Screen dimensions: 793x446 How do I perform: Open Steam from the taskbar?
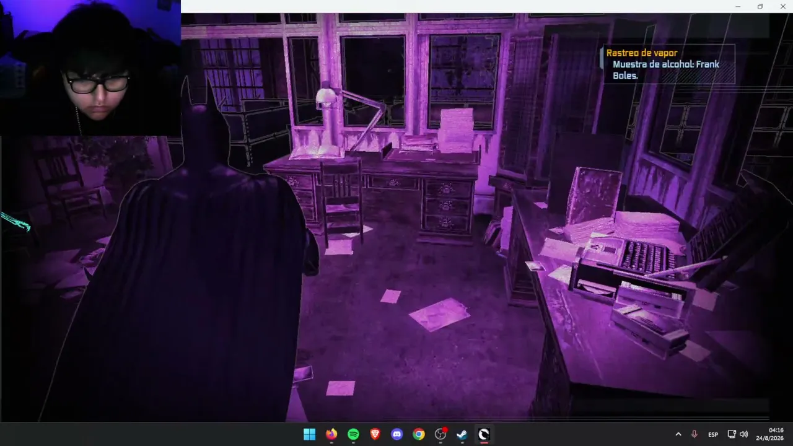(x=462, y=434)
